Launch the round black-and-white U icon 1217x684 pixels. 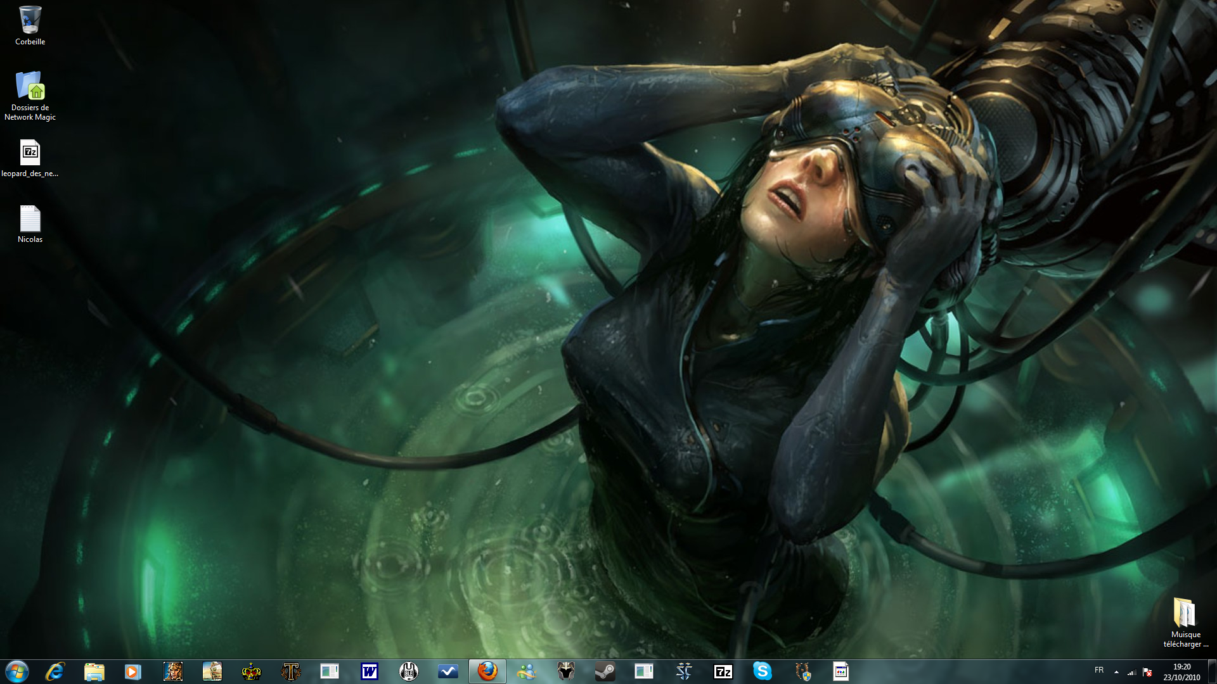[409, 671]
